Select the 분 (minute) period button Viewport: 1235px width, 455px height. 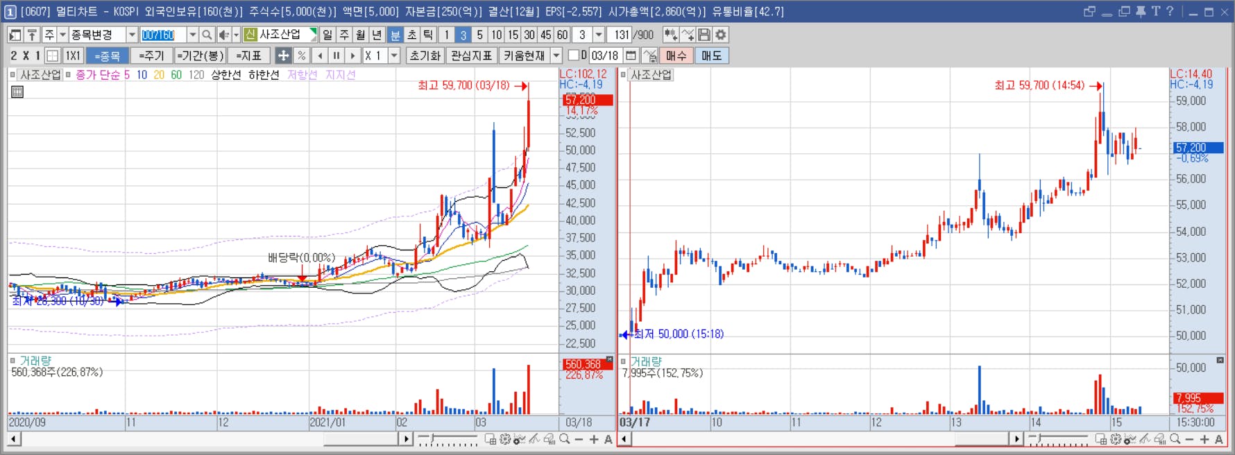point(395,35)
